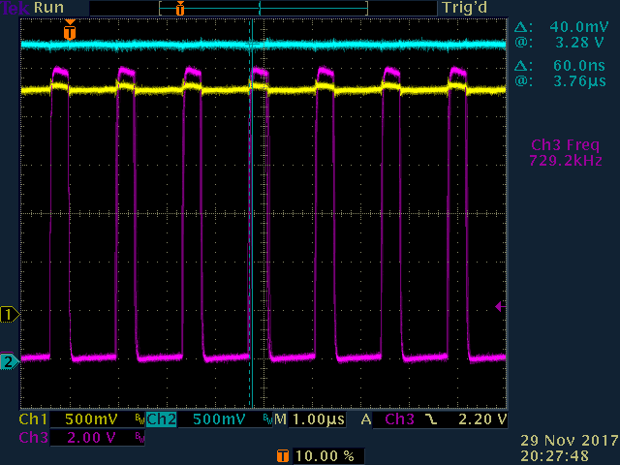Click the Run acquisition status text
The width and height of the screenshot is (620, 465).
pyautogui.click(x=48, y=8)
